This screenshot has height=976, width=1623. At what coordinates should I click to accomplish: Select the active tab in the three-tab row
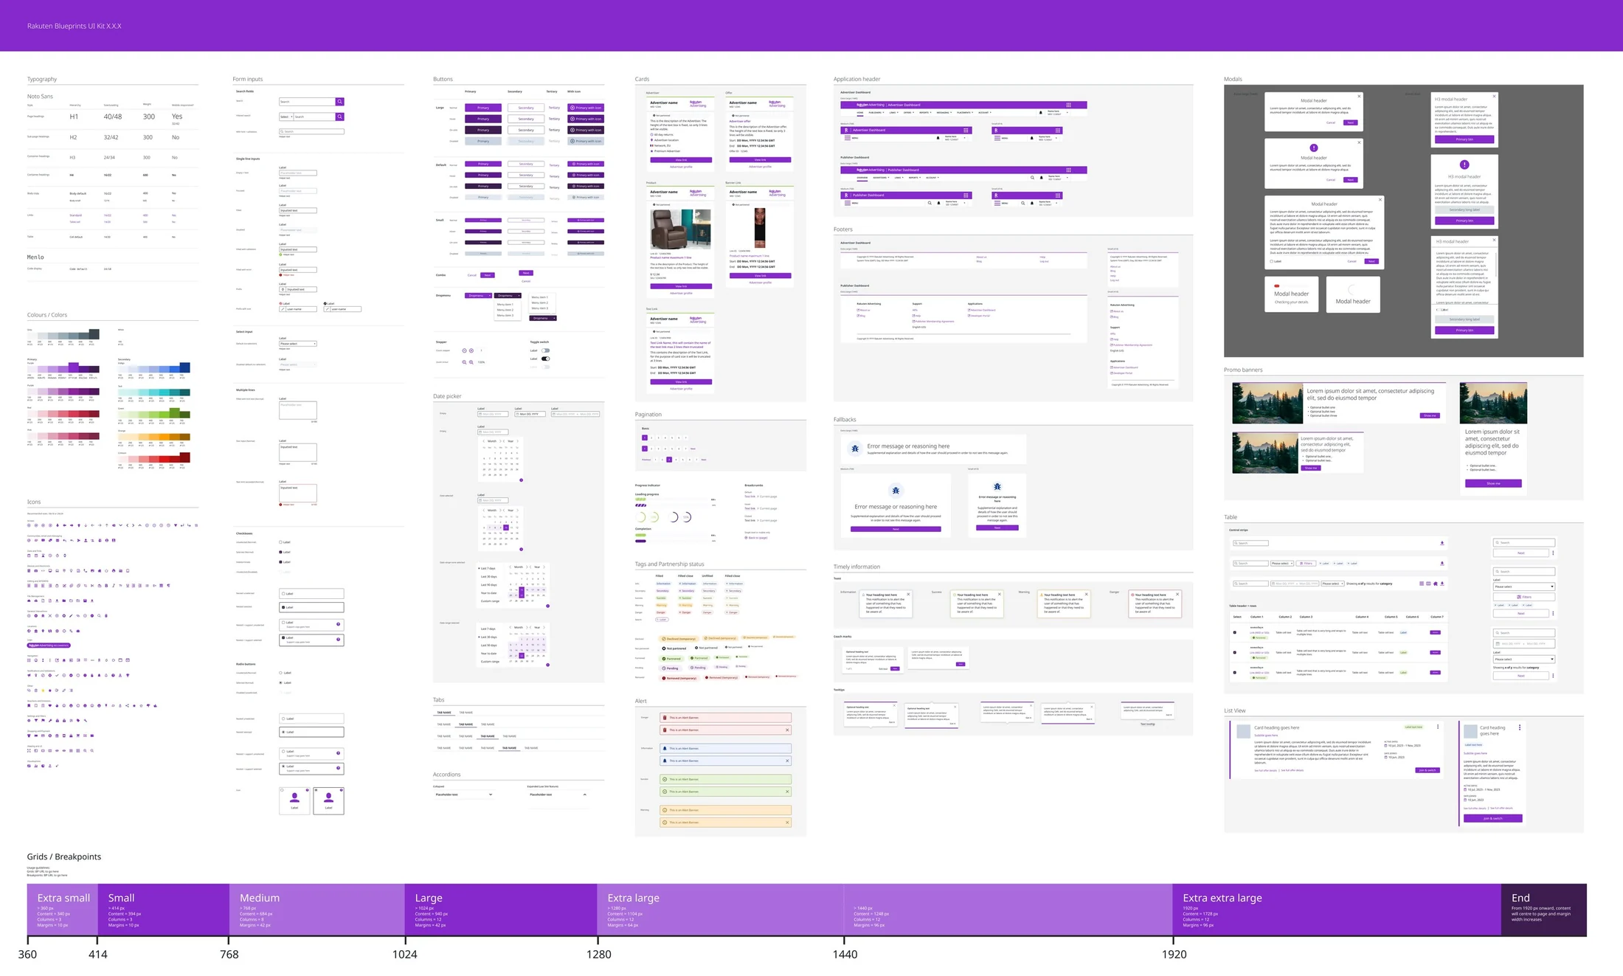[466, 724]
